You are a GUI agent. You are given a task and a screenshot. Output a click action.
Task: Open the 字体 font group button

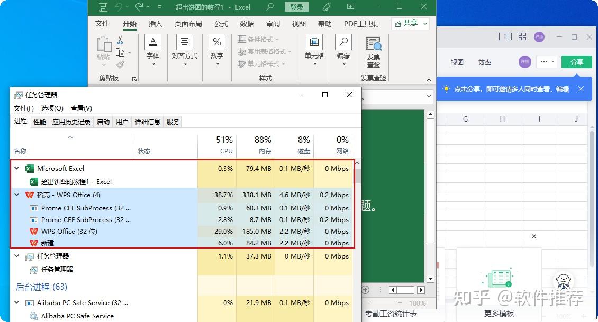point(153,50)
